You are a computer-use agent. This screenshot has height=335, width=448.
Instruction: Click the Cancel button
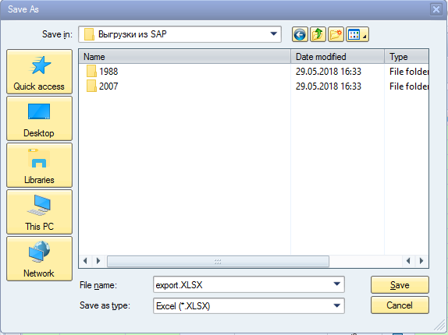400,305
